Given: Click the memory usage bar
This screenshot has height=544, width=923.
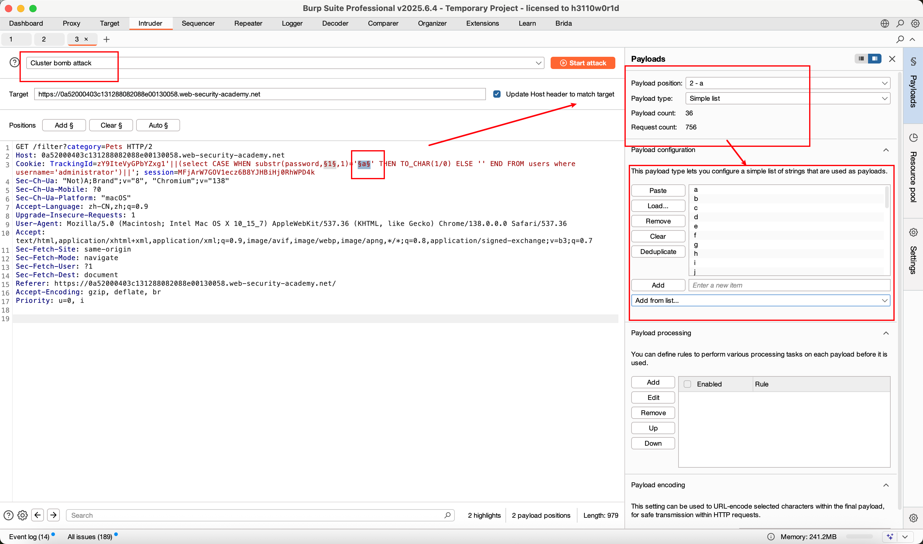Looking at the screenshot, I should (x=859, y=536).
